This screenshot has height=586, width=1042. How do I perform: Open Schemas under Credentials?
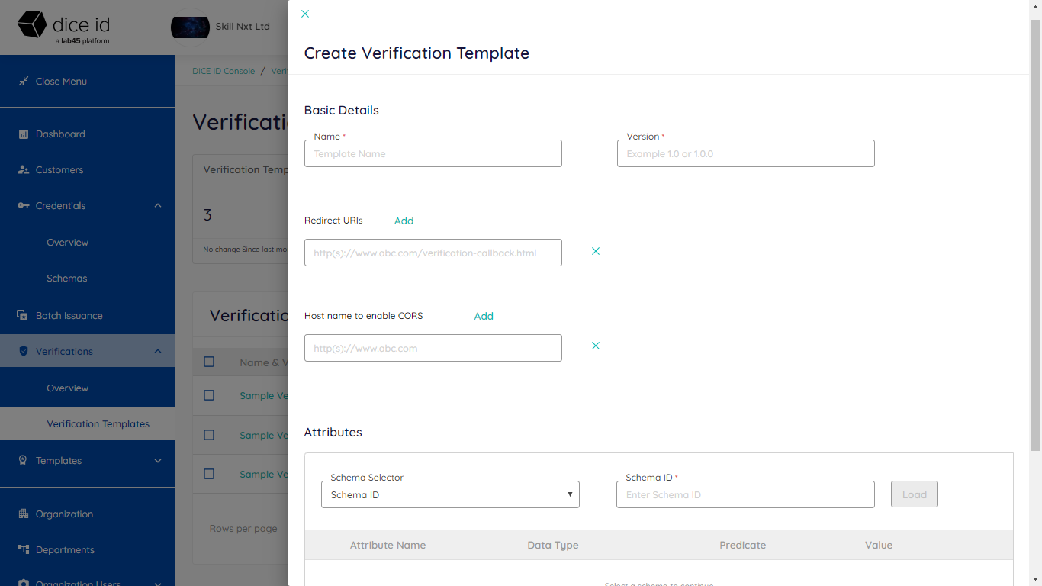pyautogui.click(x=67, y=279)
